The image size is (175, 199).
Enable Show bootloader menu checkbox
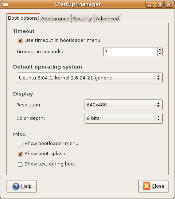[20, 144]
